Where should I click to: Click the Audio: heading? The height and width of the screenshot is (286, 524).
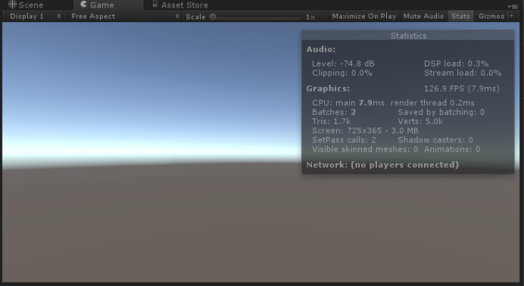321,49
